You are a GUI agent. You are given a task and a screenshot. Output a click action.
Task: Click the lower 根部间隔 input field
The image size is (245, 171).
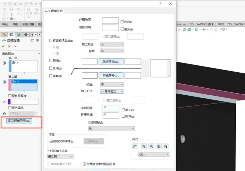pyautogui.click(x=111, y=108)
